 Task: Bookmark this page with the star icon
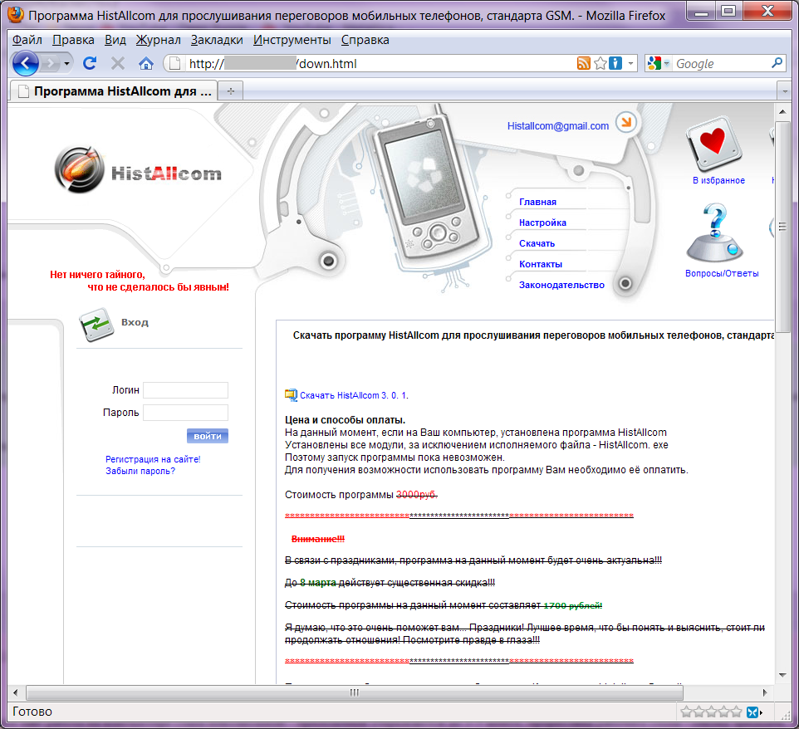click(x=600, y=63)
